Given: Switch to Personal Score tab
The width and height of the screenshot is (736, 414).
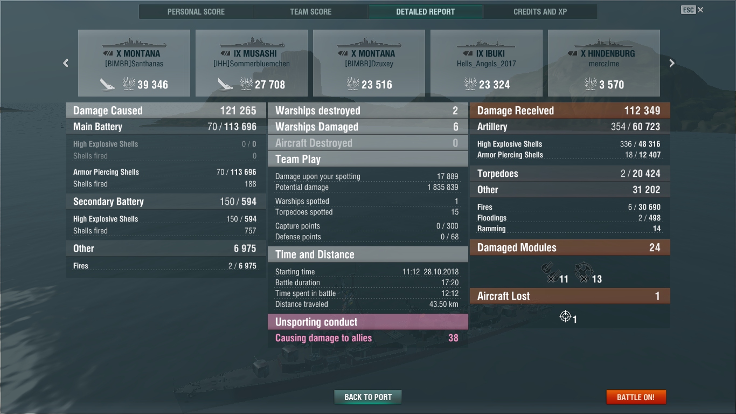Looking at the screenshot, I should pos(196,11).
